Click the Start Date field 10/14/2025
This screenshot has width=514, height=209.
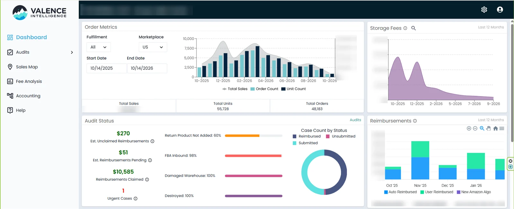[107, 68]
